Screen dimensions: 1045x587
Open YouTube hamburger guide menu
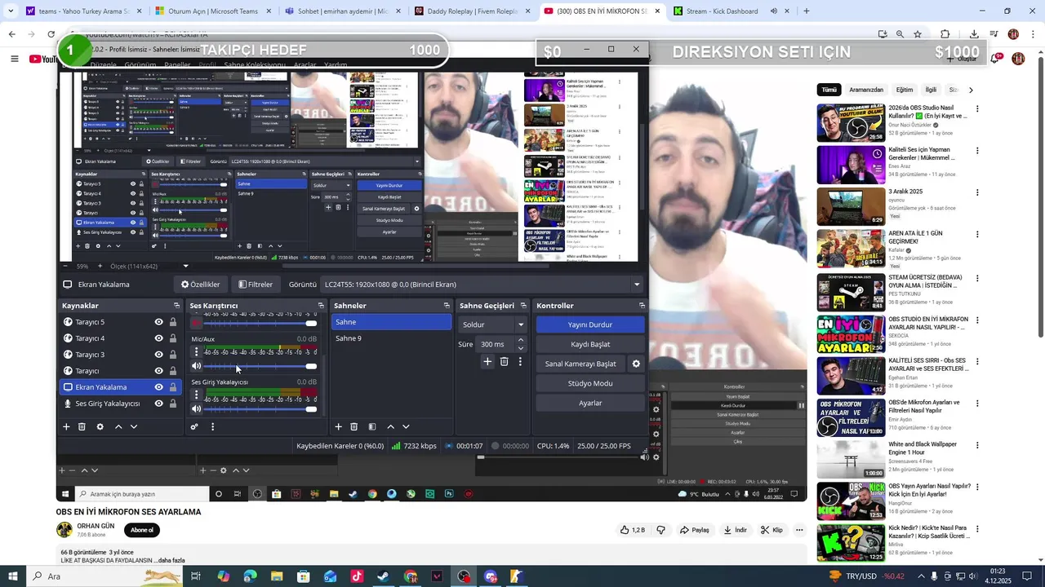pyautogui.click(x=14, y=59)
